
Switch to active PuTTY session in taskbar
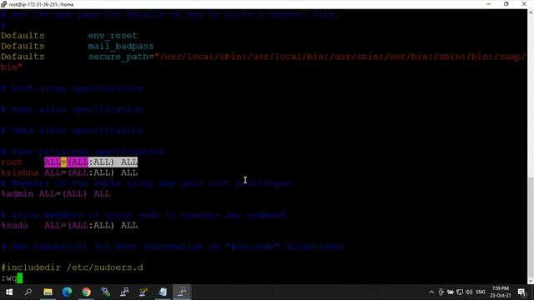tap(182, 292)
